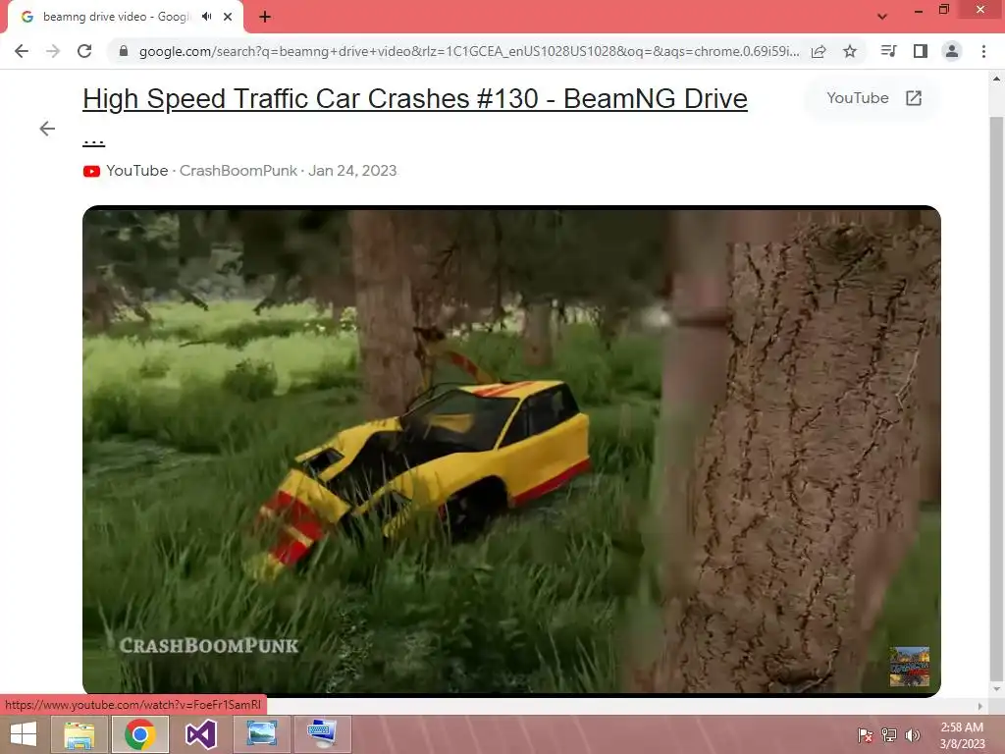Click the address bar URL
Viewport: 1005px width, 754px height.
(x=469, y=51)
